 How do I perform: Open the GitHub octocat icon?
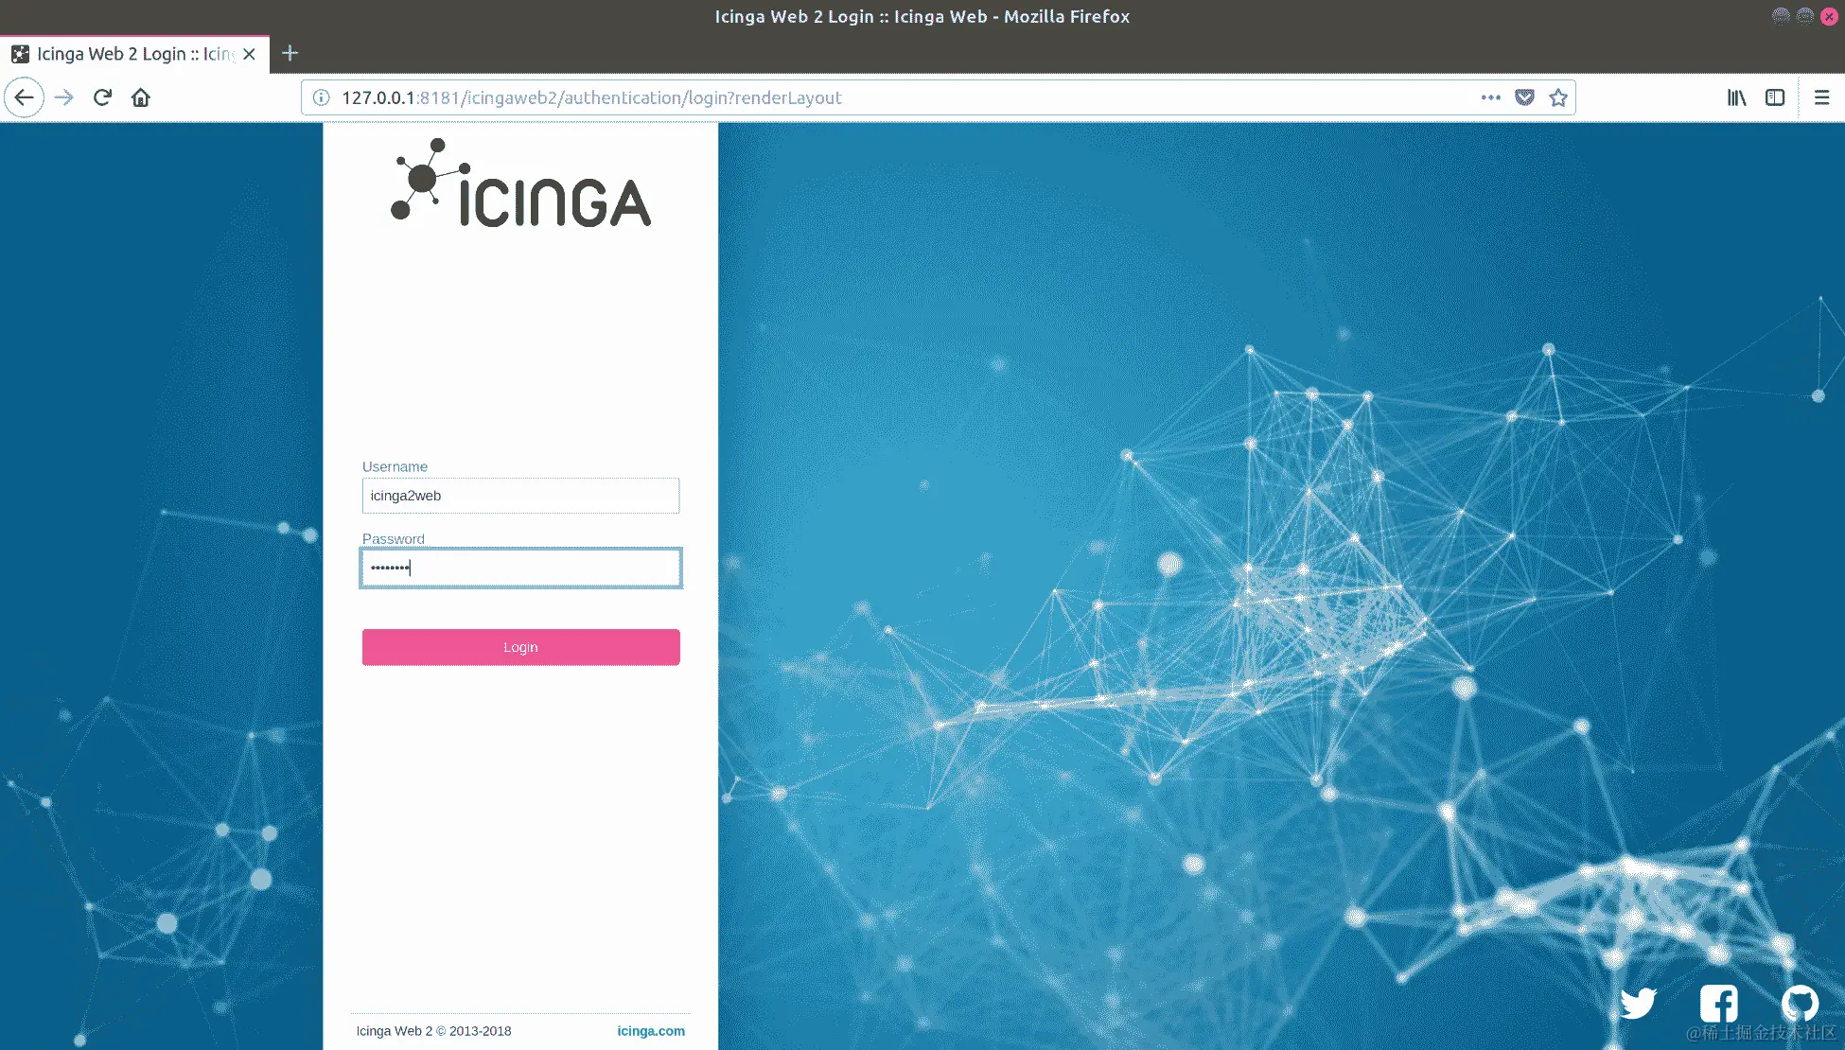coord(1799,1003)
